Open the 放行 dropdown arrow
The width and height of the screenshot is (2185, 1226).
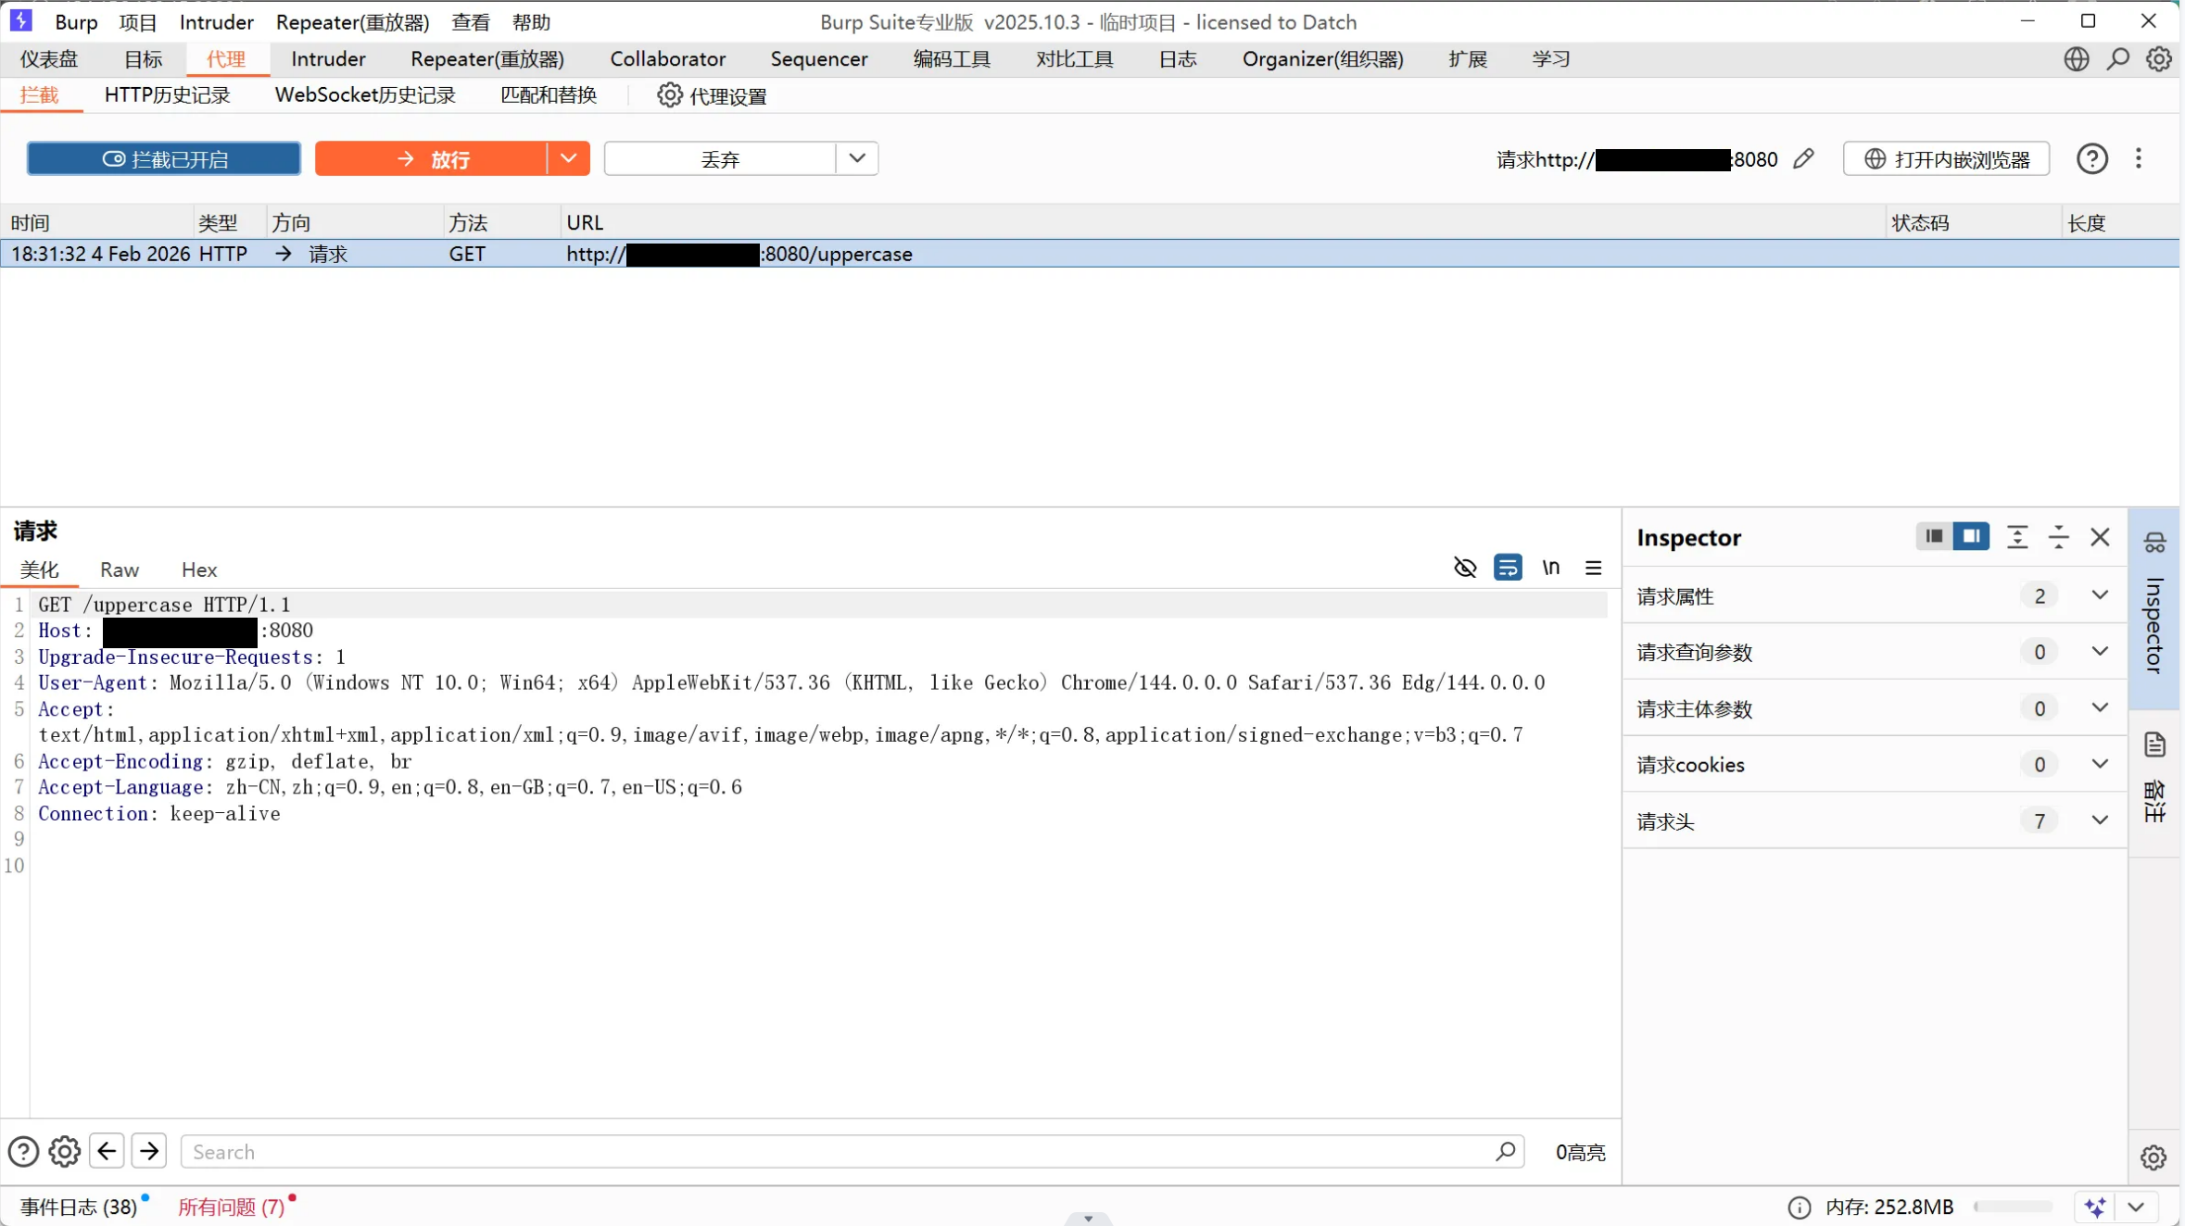568,158
